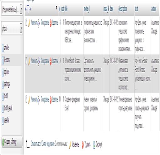Sort by the date column header
160x155 pixels.
tap(112, 9)
